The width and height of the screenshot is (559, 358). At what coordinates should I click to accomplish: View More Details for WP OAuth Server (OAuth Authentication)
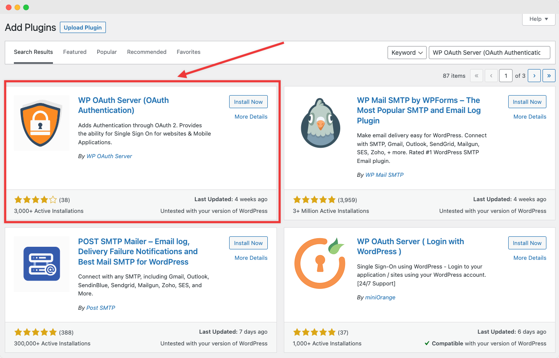point(251,116)
